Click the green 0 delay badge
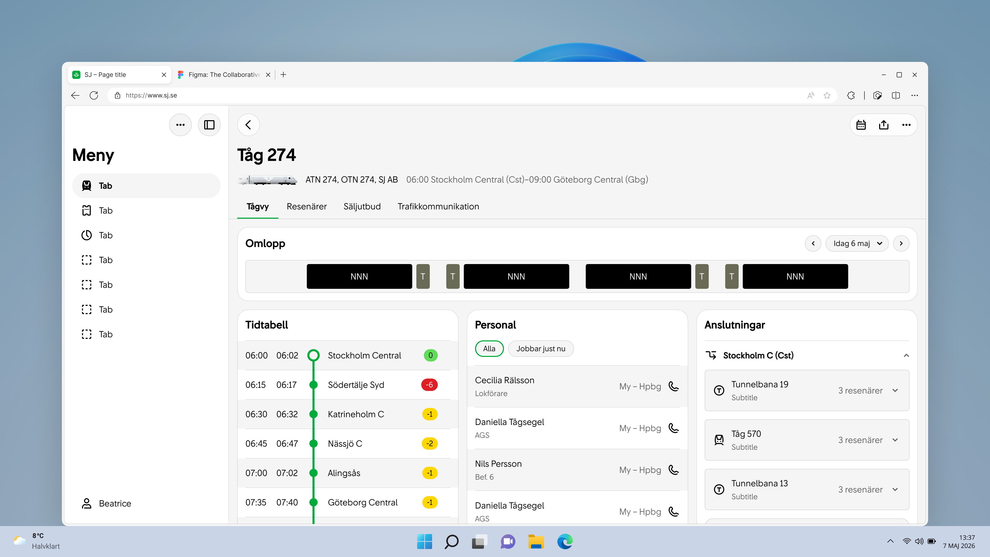This screenshot has width=990, height=557. 431,356
